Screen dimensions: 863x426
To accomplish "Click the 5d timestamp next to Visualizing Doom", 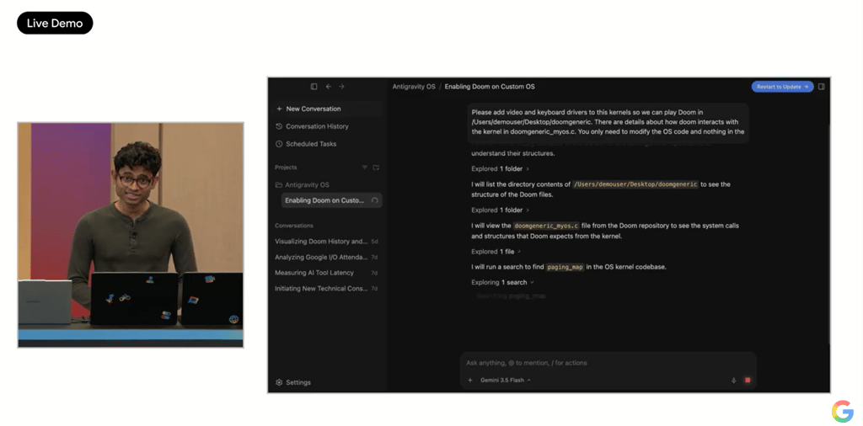I will (x=374, y=242).
